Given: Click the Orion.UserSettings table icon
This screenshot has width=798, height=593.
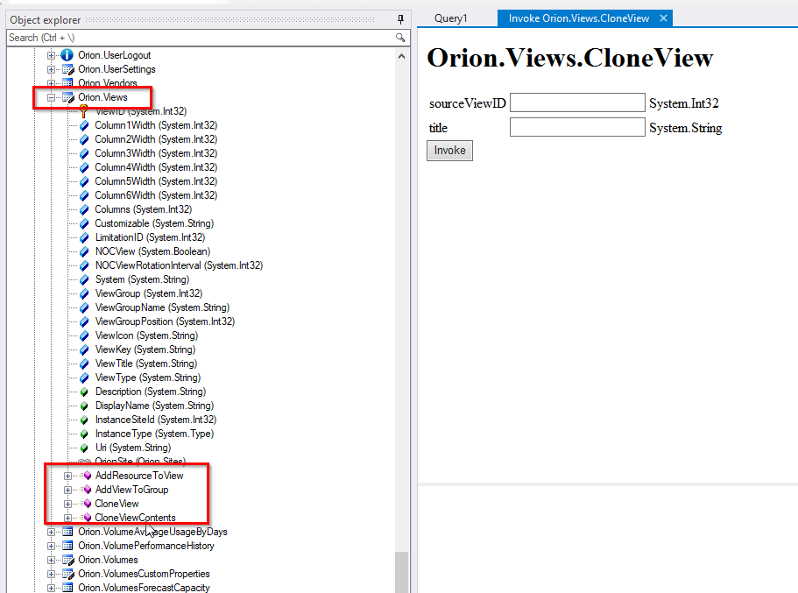Looking at the screenshot, I should click(x=67, y=69).
